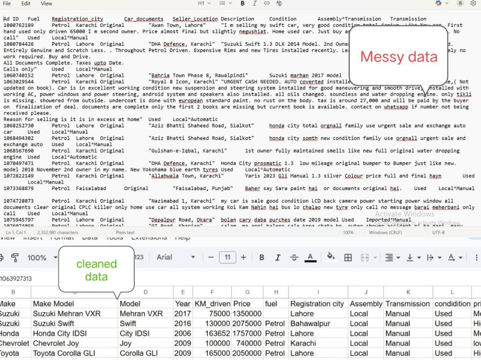This screenshot has width=481, height=360.
Task: Select the 'City IDSI' model cell
Action: (145, 334)
